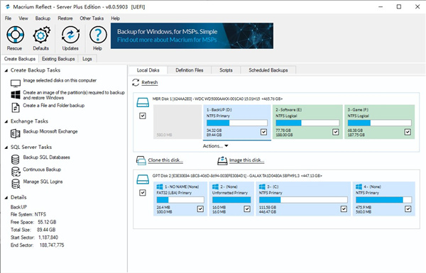This screenshot has width=426, height=273.
Task: Click the Clone this disk link
Action: pos(165,160)
